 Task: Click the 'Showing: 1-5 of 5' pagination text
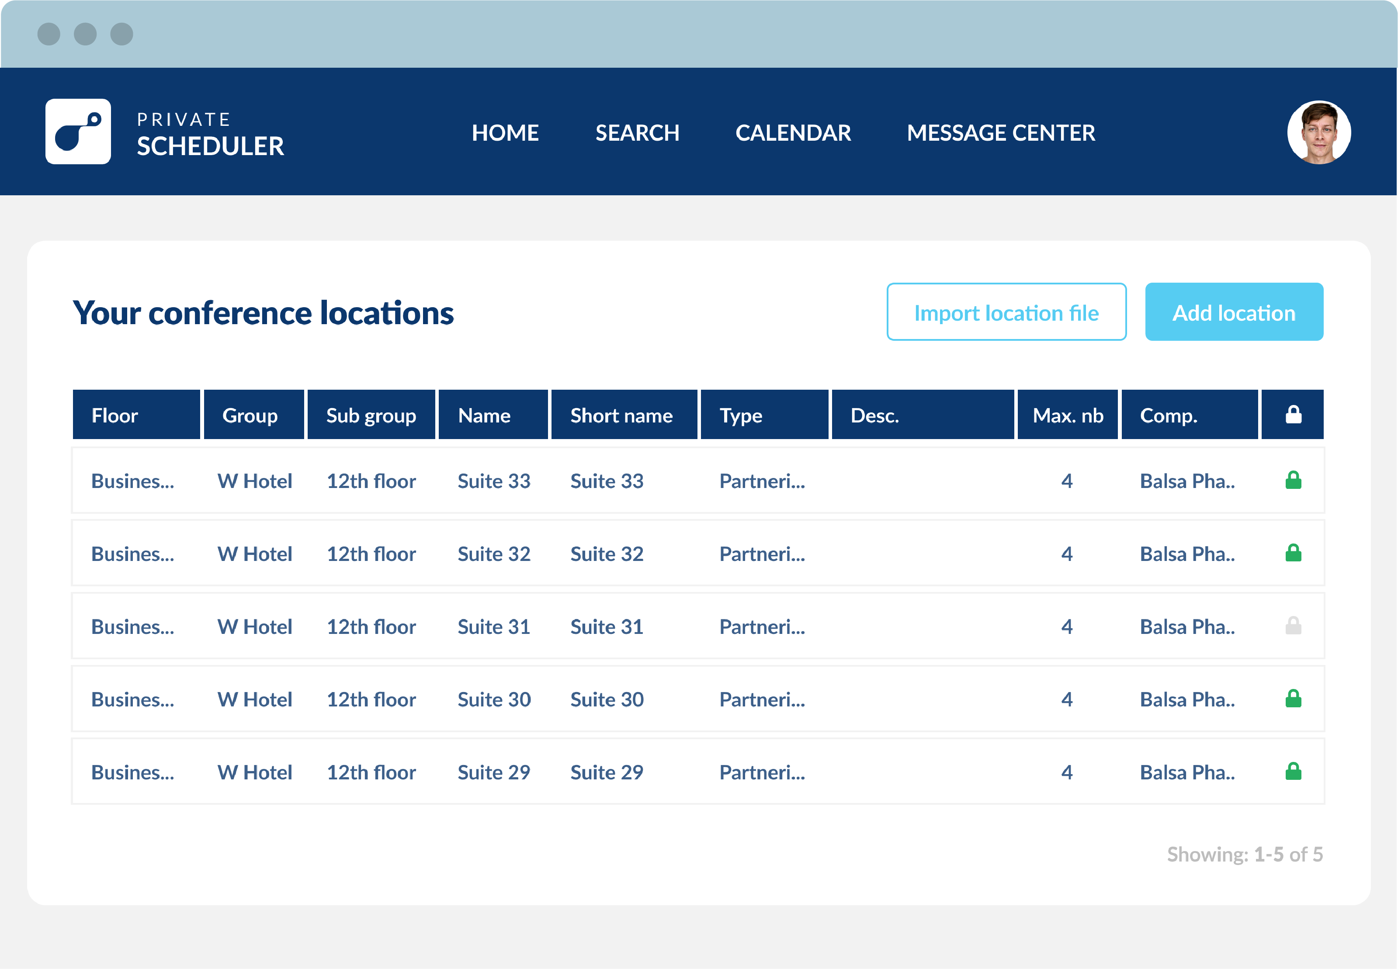(x=1245, y=854)
